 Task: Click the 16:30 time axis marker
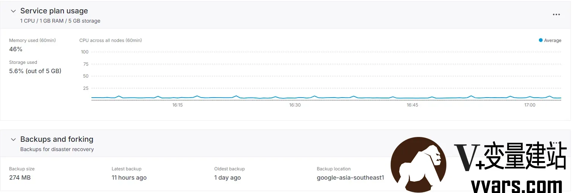[x=295, y=105]
